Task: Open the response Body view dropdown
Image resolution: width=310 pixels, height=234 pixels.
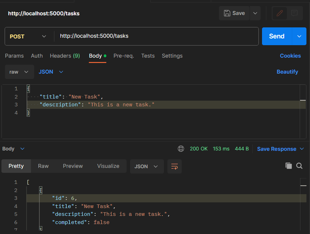Action: tap(13, 149)
